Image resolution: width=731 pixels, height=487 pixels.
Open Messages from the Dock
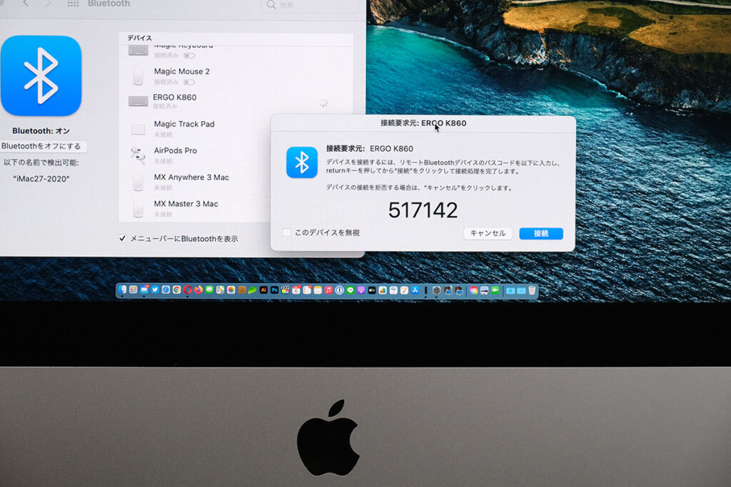pos(209,289)
